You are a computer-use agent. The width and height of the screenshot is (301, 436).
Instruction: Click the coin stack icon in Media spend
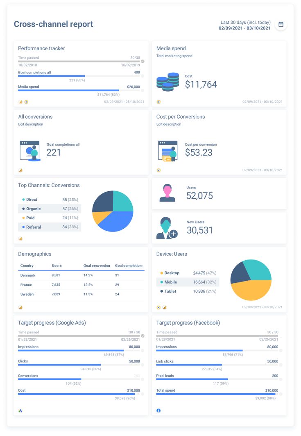point(167,82)
